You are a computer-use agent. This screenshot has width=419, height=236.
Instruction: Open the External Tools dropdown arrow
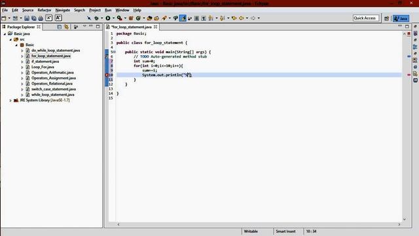click(125, 18)
